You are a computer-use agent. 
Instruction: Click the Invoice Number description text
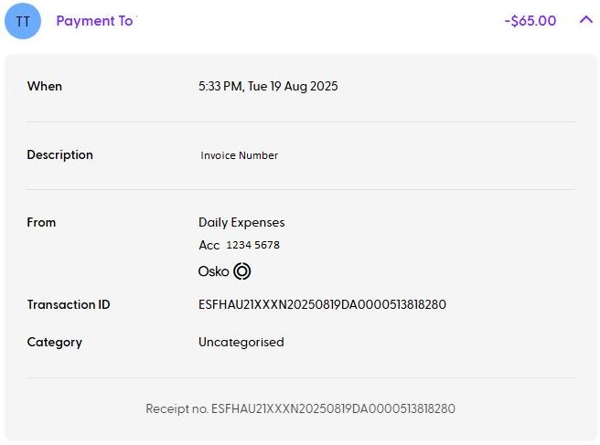[240, 155]
